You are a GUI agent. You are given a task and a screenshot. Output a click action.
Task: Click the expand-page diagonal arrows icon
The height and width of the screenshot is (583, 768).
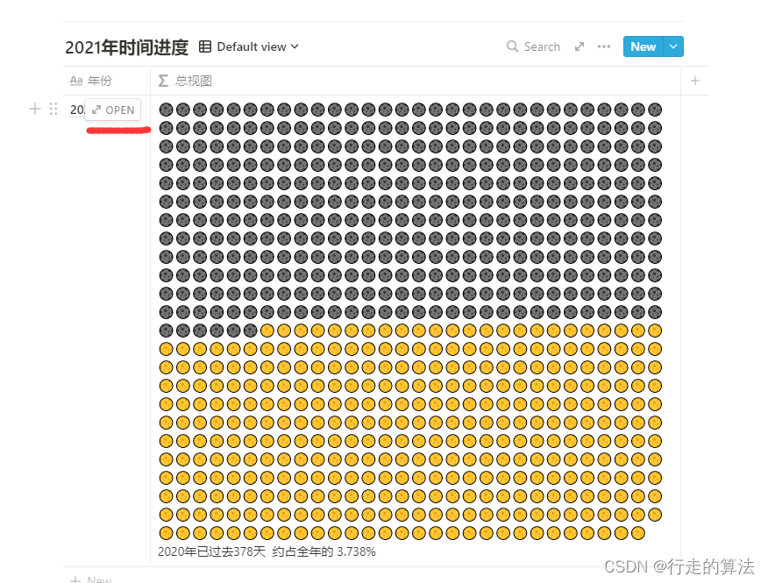point(580,46)
